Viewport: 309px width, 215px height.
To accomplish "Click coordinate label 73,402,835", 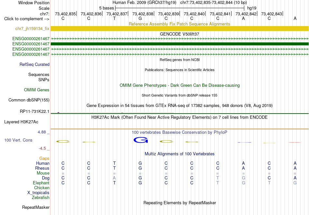I will pyautogui.click(x=65, y=14).
